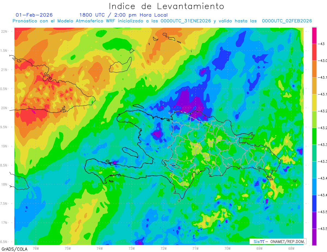Click the "21N" latitude label
The height and width of the screenshot is (252, 327).
(5, 70)
